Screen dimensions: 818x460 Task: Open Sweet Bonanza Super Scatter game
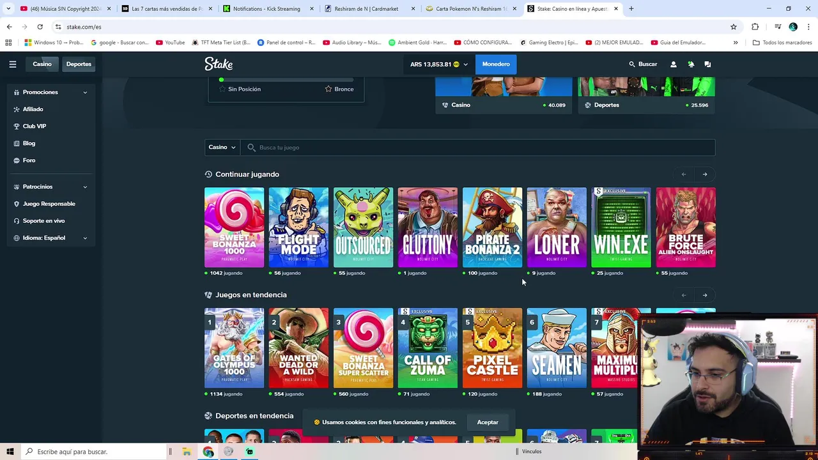pos(363,348)
